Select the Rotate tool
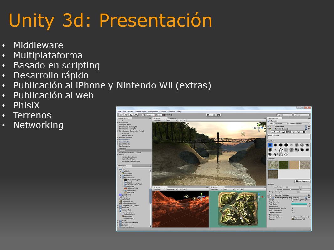 (131, 115)
